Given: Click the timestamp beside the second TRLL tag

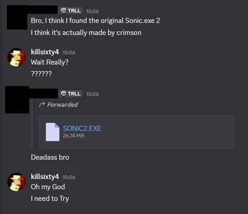Looking at the screenshot, I should click(92, 94).
